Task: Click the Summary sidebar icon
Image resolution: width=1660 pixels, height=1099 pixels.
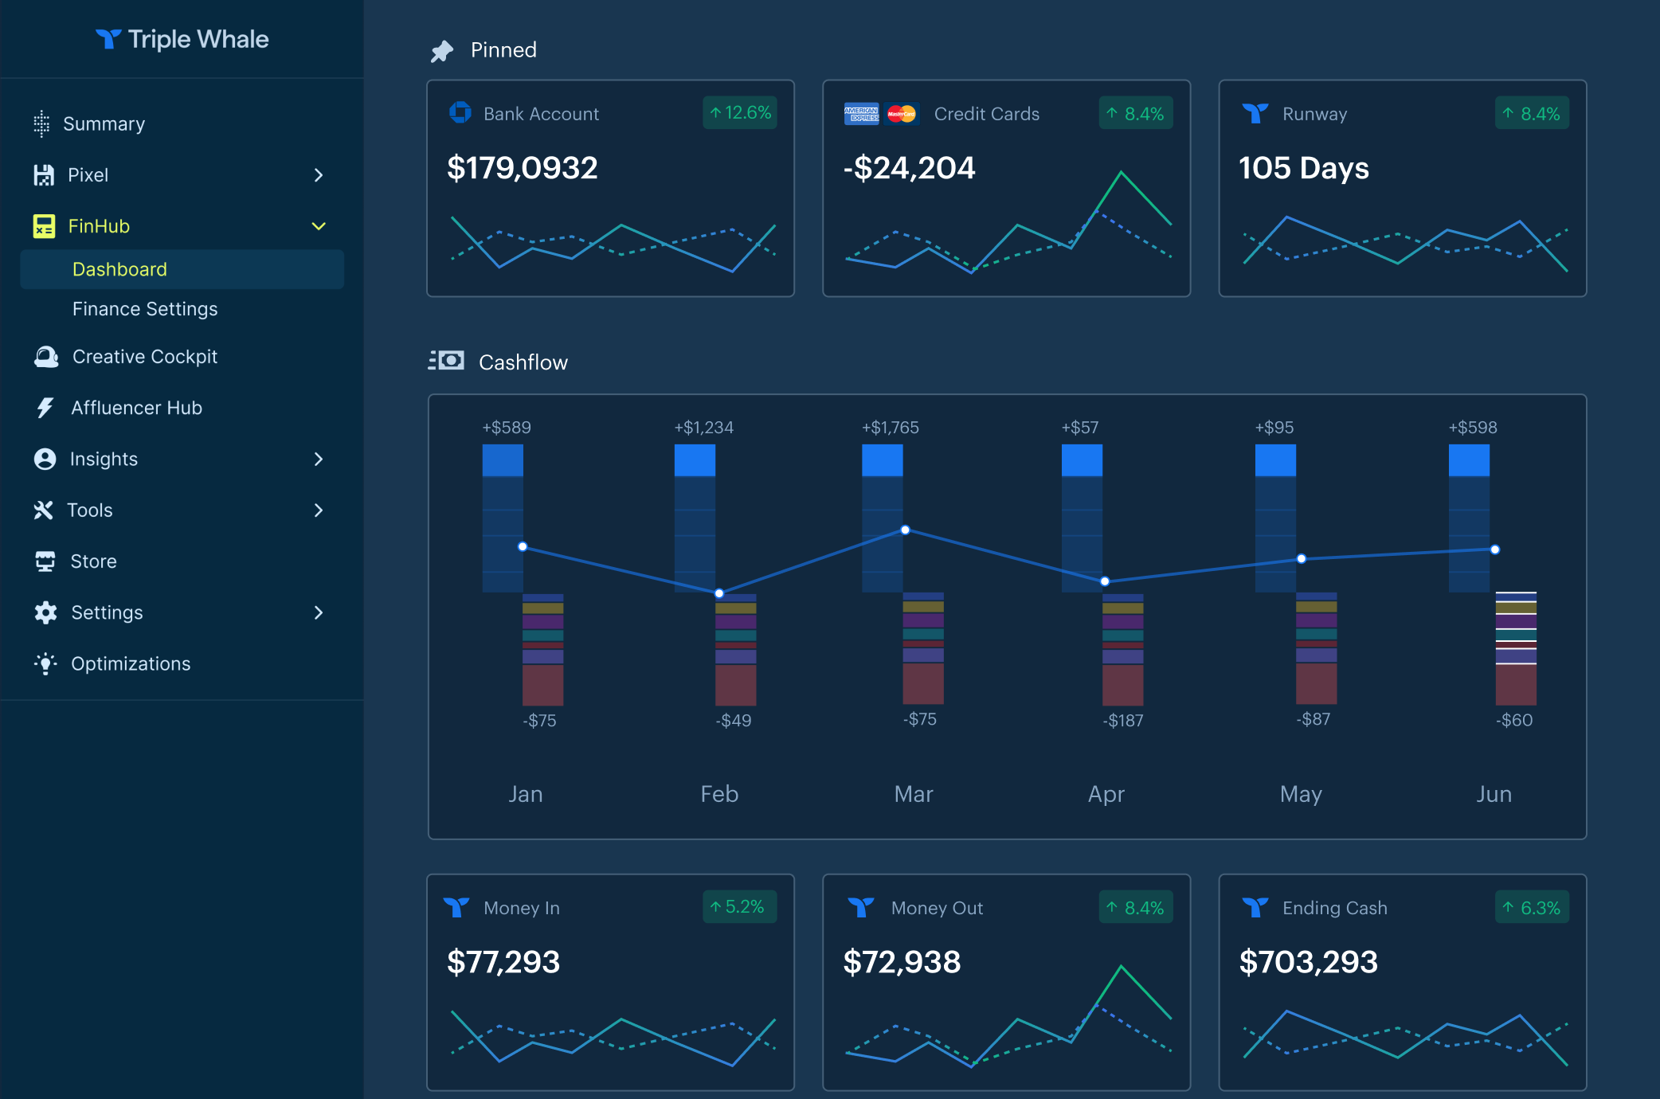Action: [41, 124]
